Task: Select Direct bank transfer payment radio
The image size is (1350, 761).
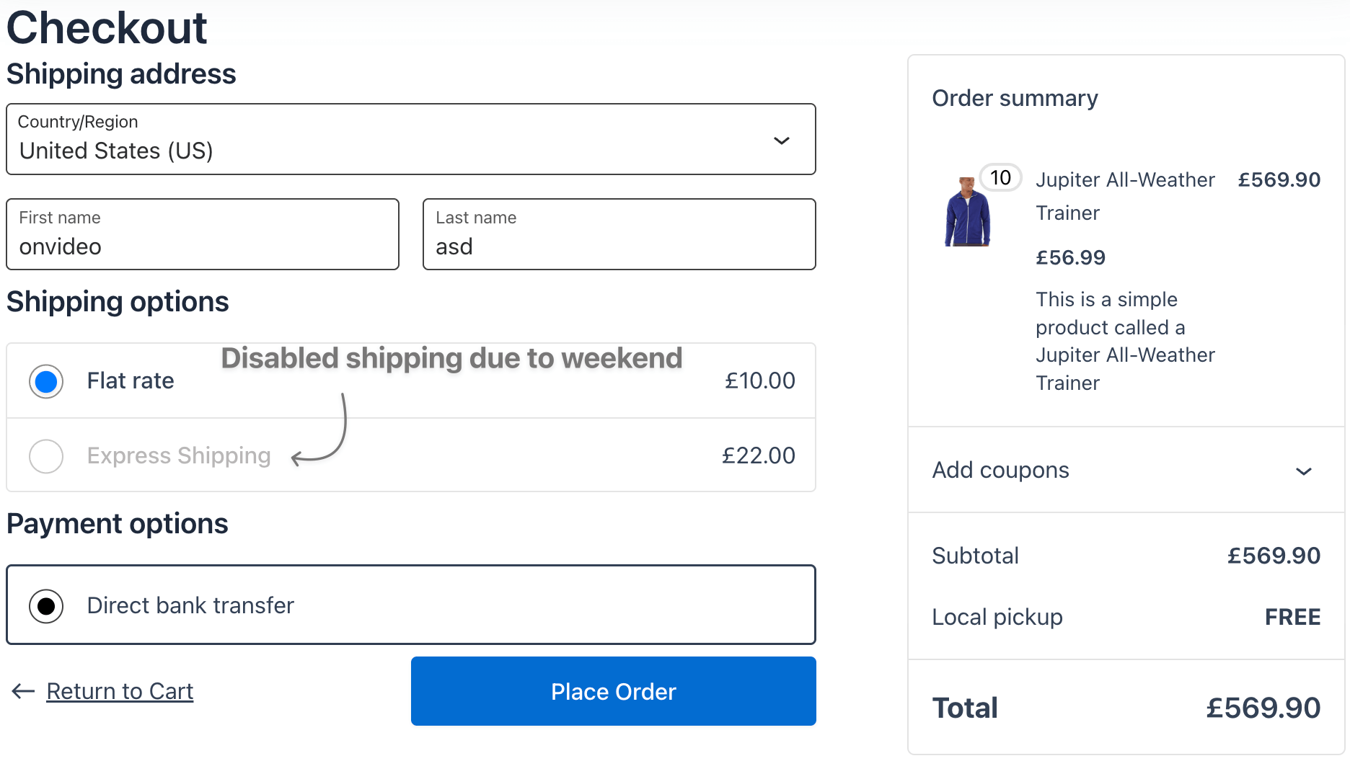Action: point(46,606)
